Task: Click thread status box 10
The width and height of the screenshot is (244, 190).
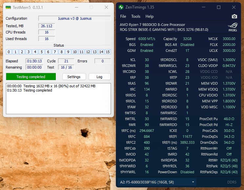Action: click(75, 52)
